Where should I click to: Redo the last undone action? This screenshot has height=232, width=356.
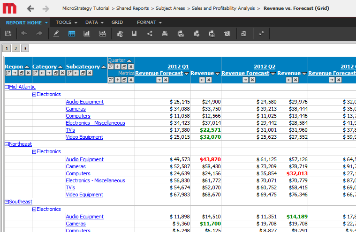click(39, 34)
